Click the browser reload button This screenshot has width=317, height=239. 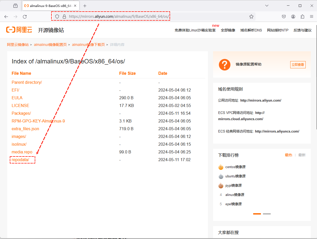point(25,17)
